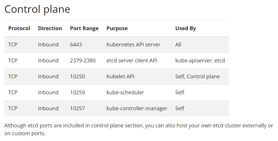Click the Port Range column header

coord(84,28)
